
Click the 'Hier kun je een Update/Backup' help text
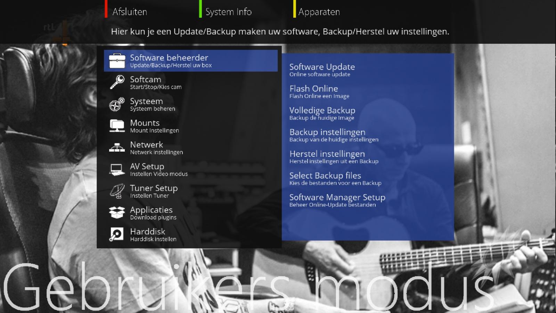[x=280, y=32]
